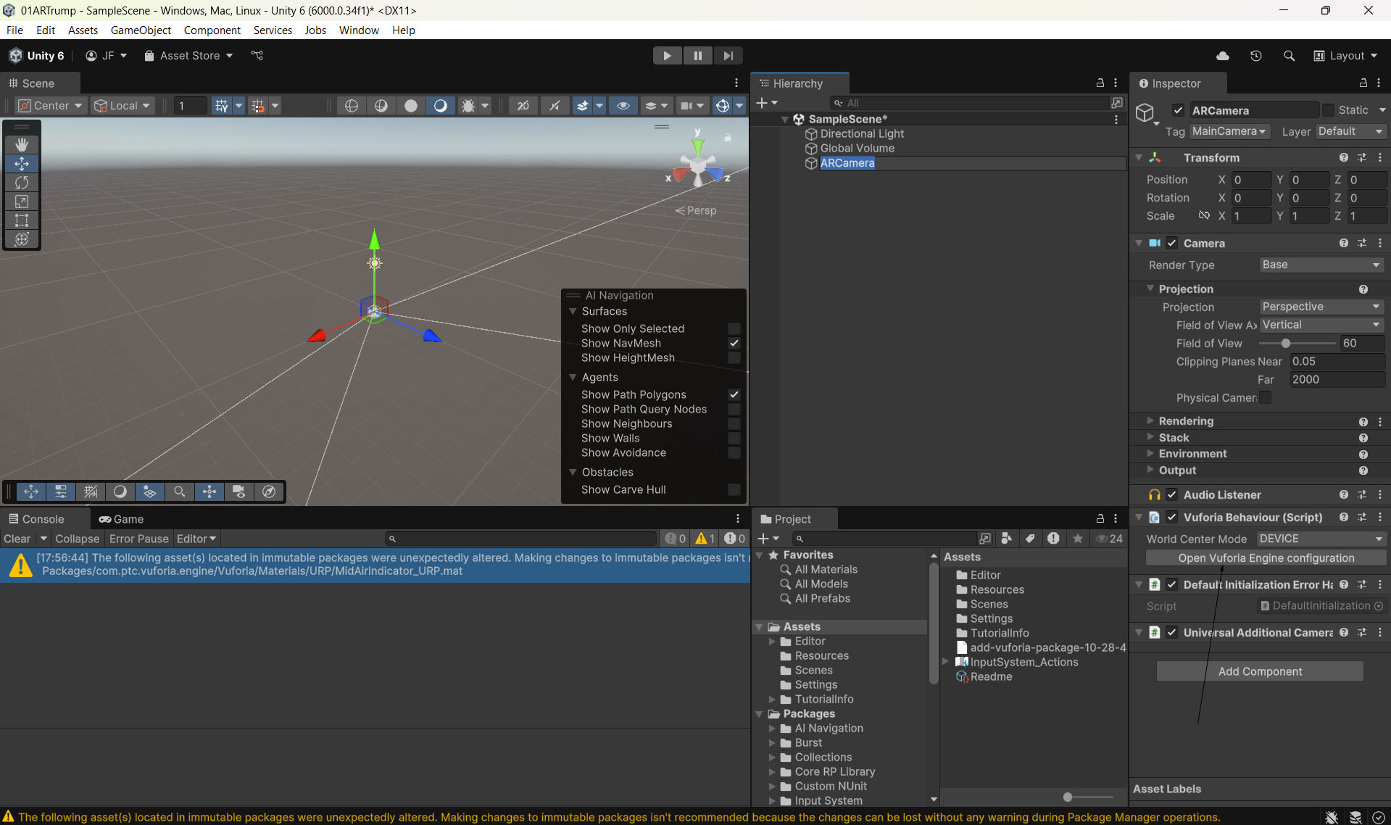Open the Unity cloud services icon
This screenshot has height=825, width=1391.
[1223, 56]
